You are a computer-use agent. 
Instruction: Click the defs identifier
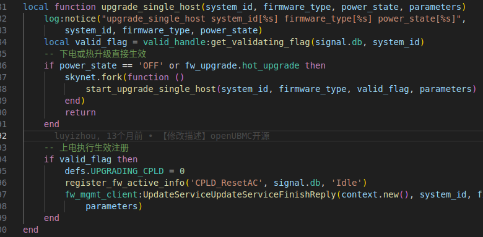coord(75,171)
